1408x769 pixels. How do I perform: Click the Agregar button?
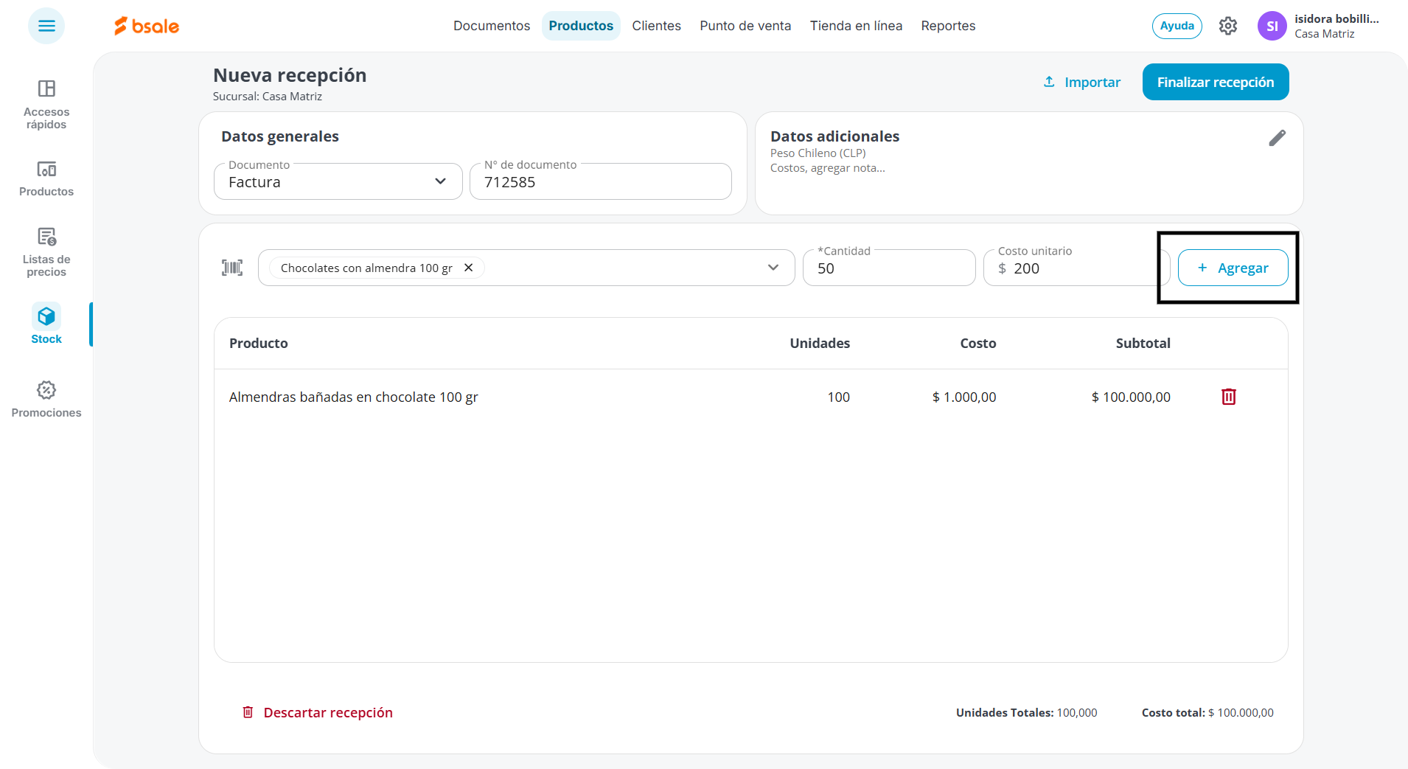tap(1233, 268)
